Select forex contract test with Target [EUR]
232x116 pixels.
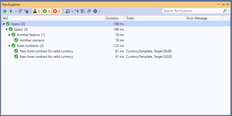46,51
